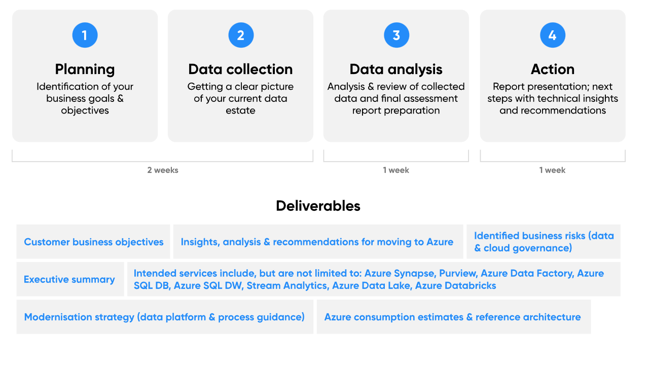
Task: Click Azure consumption estimates & reference architecture
Action: [452, 317]
